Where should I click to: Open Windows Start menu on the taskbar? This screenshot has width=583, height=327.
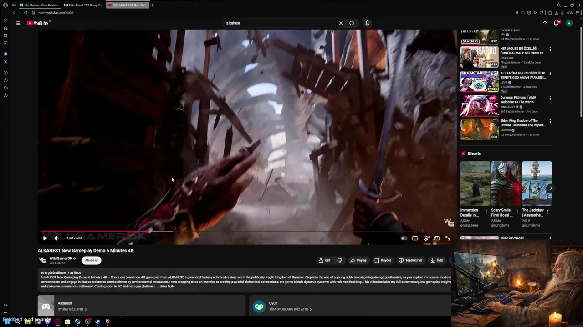[x=7, y=322]
